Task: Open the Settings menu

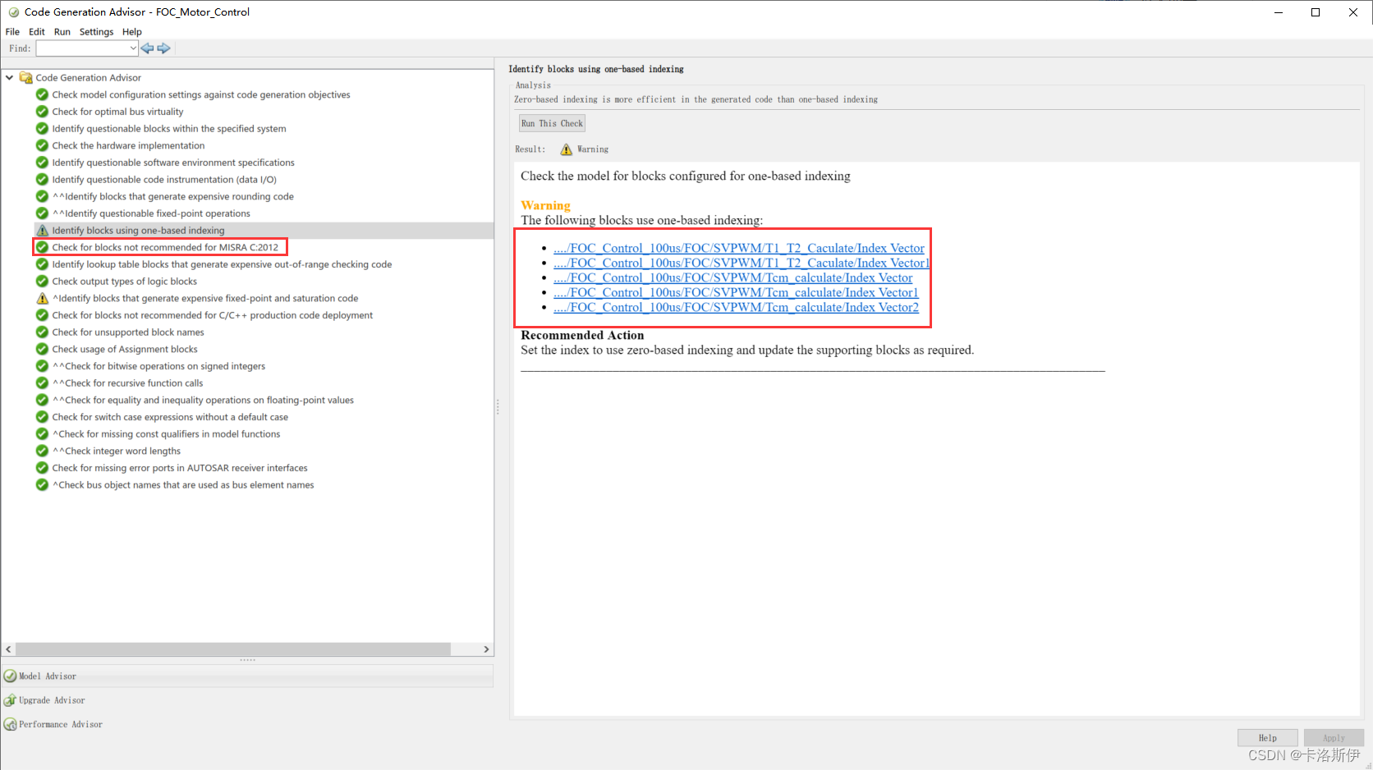Action: [97, 32]
